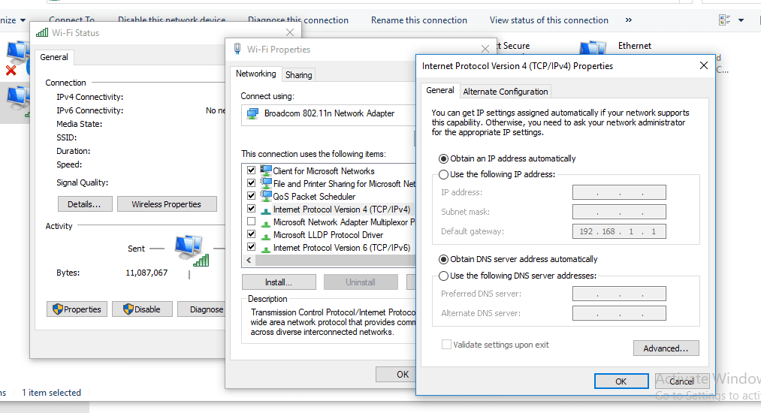761x413 pixels.
Task: Click the TCP/IPv6 protocol icon
Action: pos(266,248)
